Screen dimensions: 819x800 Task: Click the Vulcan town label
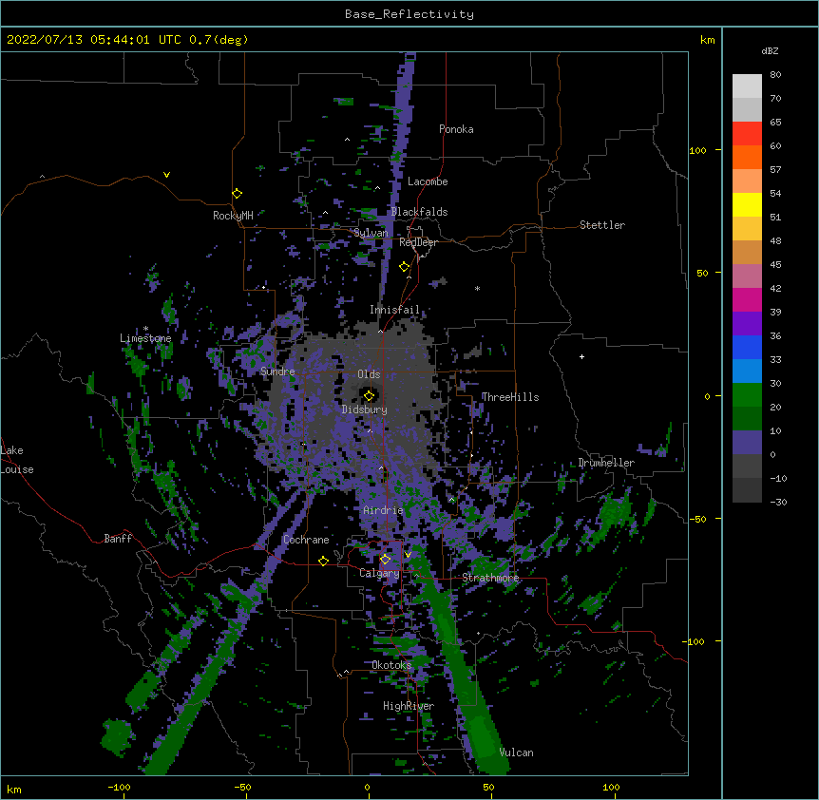click(x=516, y=752)
